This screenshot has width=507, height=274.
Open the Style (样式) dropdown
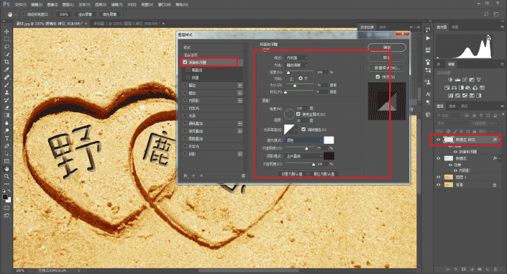coord(296,58)
